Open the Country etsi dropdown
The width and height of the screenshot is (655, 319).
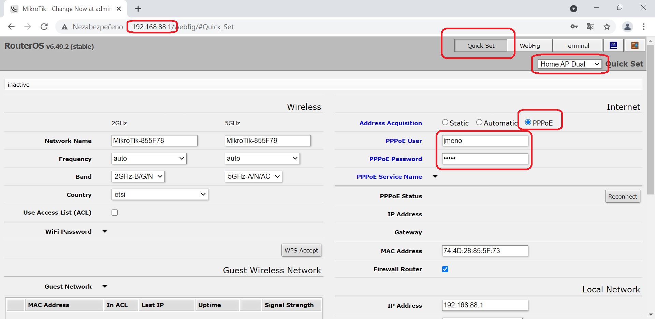coord(160,194)
